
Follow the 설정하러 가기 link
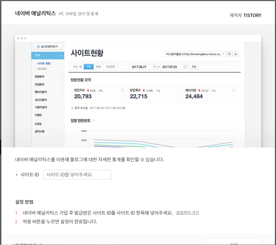(x=187, y=213)
